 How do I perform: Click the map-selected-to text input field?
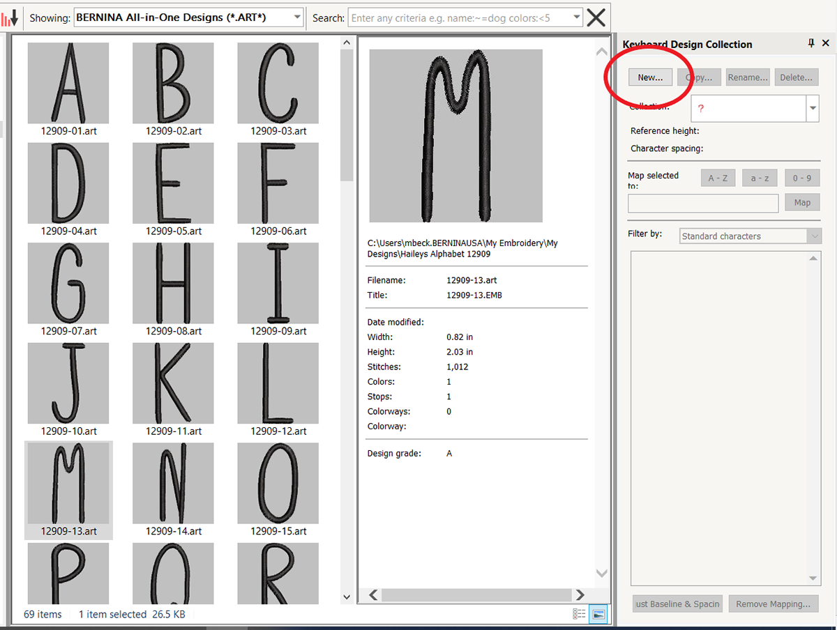(703, 202)
